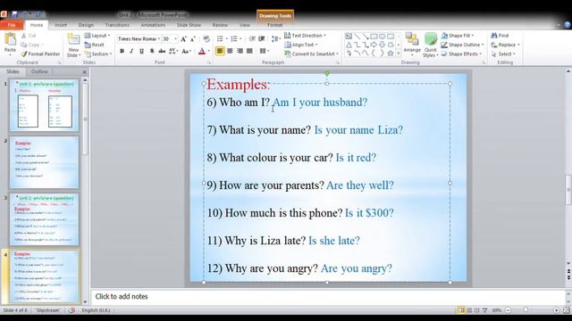572x321 pixels.
Task: Open the slide Layout dropdown
Action: (97, 36)
